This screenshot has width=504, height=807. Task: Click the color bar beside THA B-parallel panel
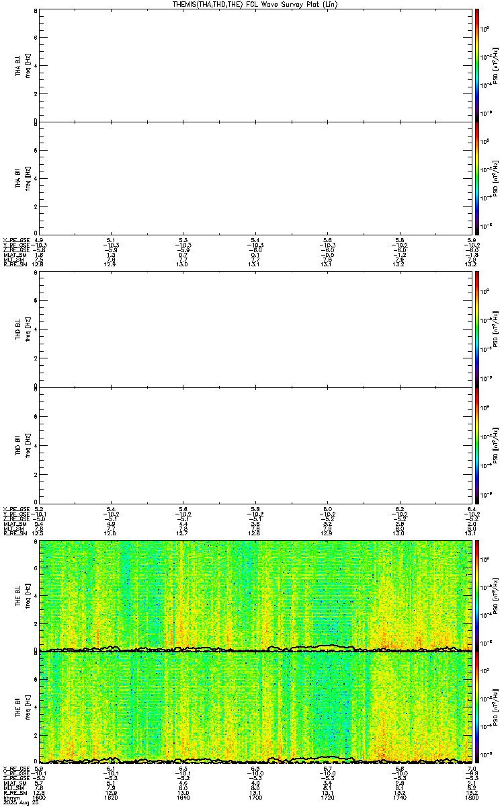pos(477,178)
